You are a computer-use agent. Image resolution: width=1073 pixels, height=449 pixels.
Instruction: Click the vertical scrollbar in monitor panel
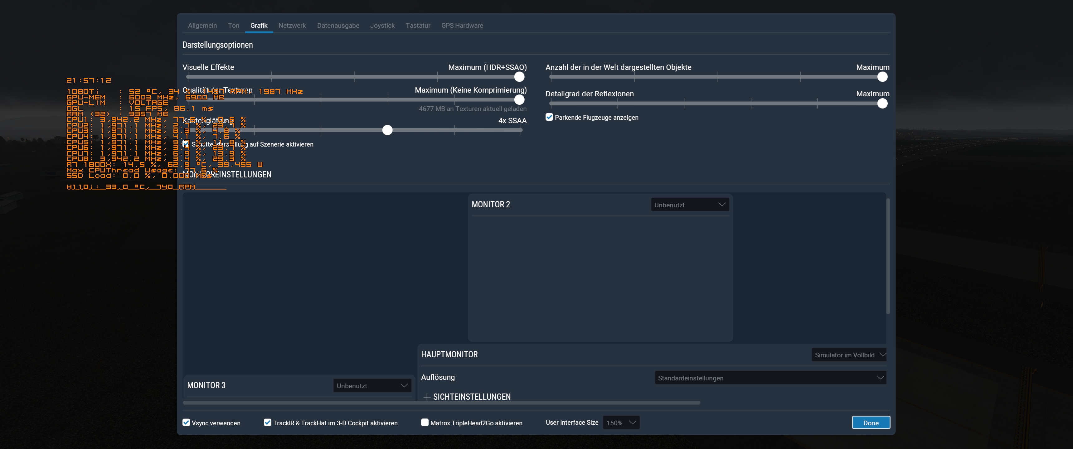pos(888,256)
